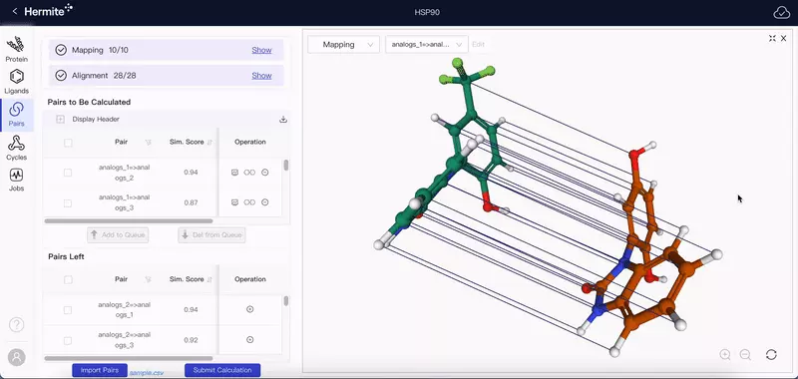Open the Protein section in sidebar
The image size is (798, 379).
(x=16, y=49)
